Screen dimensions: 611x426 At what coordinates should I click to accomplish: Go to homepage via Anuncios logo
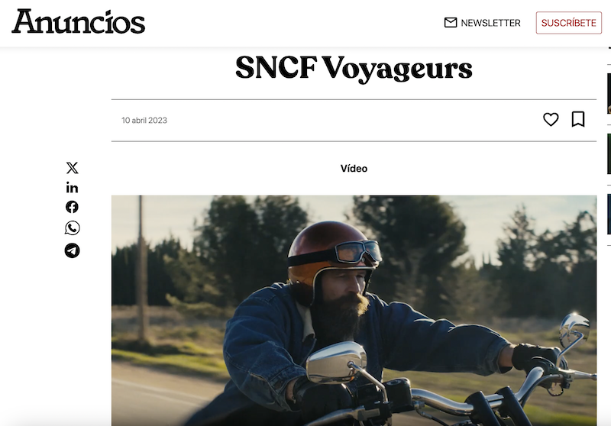tap(79, 21)
